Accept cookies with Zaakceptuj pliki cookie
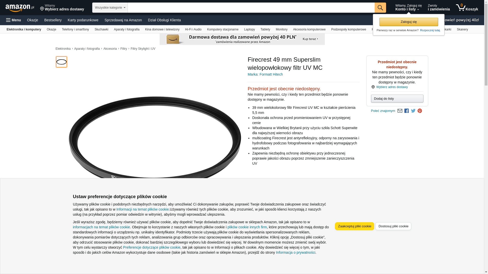Image resolution: width=488 pixels, height=274 pixels. [x=354, y=226]
